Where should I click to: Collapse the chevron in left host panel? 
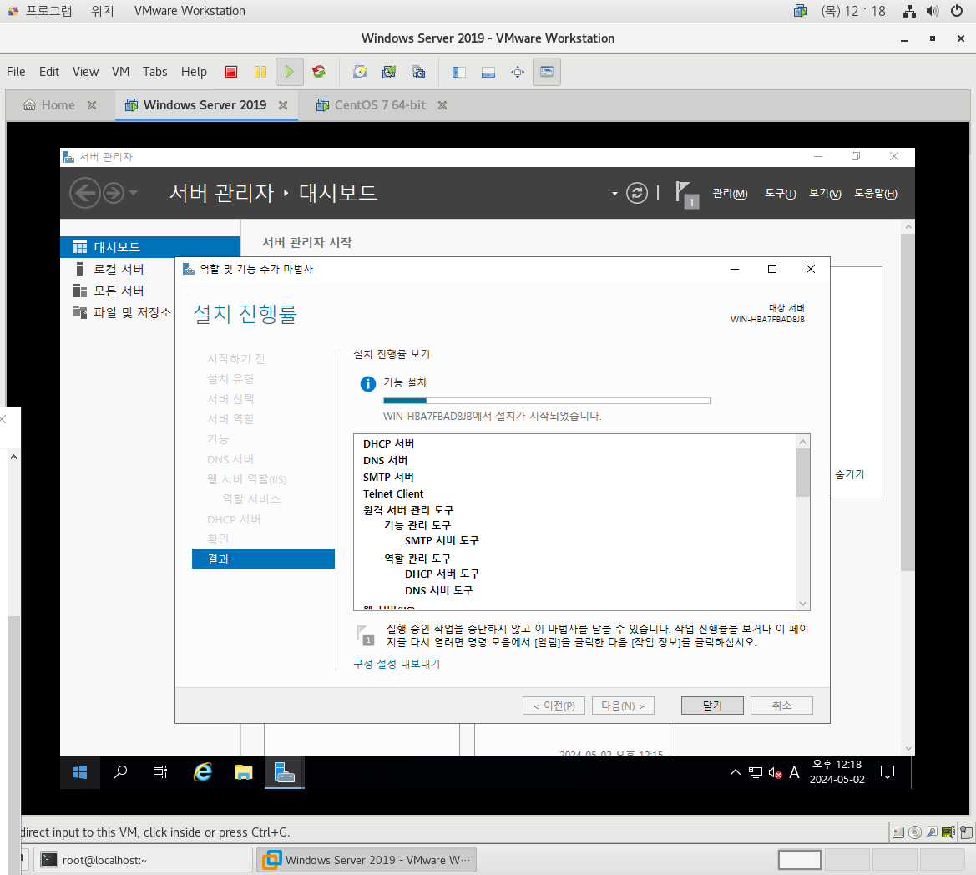pos(13,457)
